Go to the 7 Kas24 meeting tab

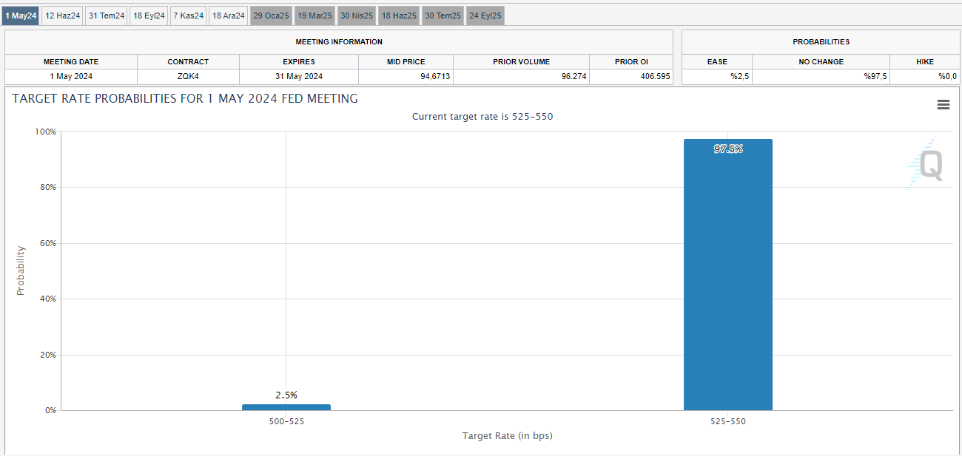[188, 16]
